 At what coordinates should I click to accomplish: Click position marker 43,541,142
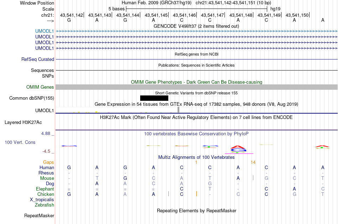point(72,15)
